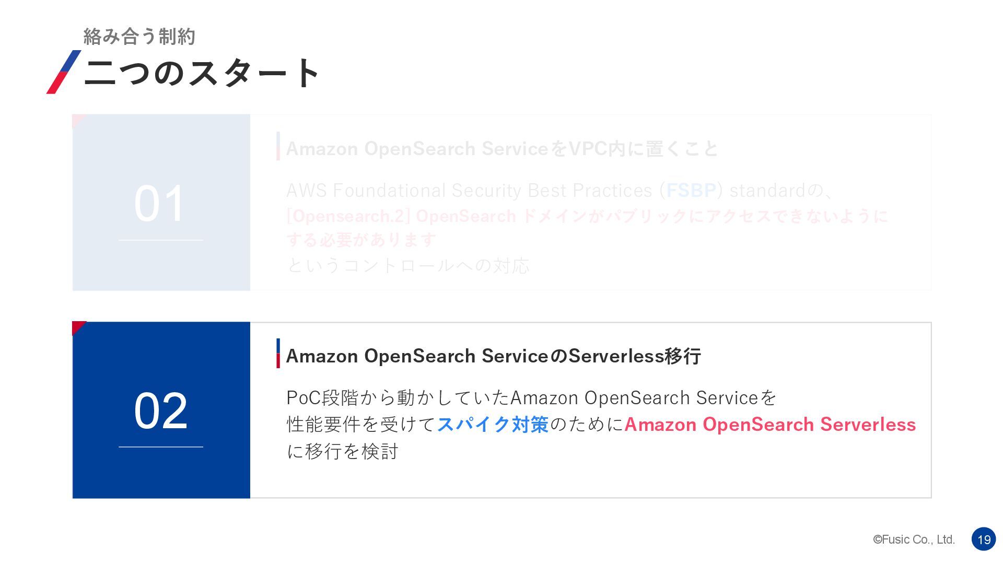Click the line に移行を検討
Viewport: 1003px width, 564px height.
pos(343,451)
